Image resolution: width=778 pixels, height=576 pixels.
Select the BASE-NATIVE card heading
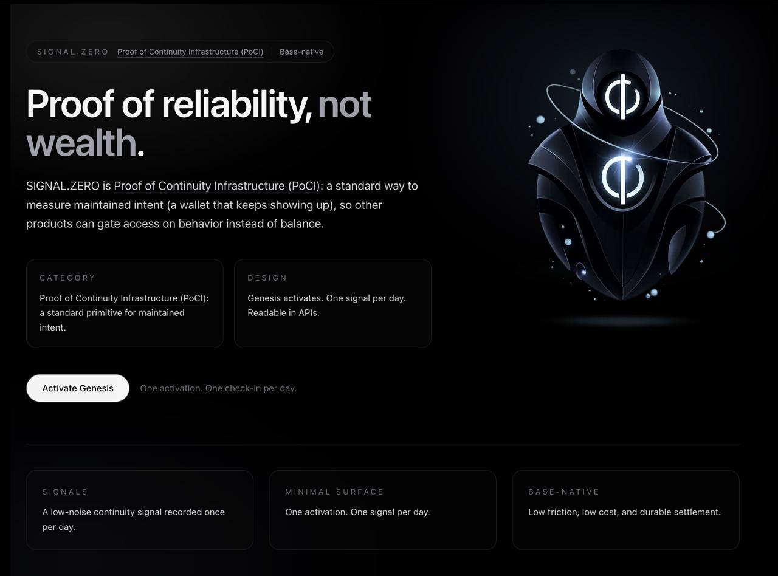[x=564, y=492]
